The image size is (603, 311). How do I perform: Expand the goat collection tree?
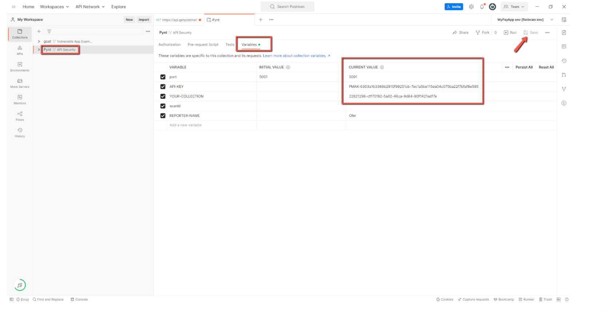pyautogui.click(x=39, y=42)
